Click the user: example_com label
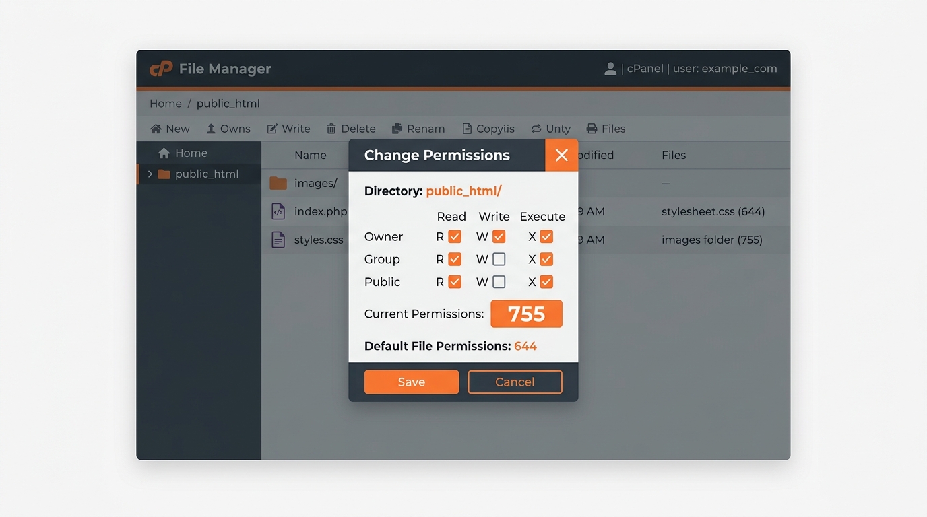This screenshot has width=927, height=517. 725,69
